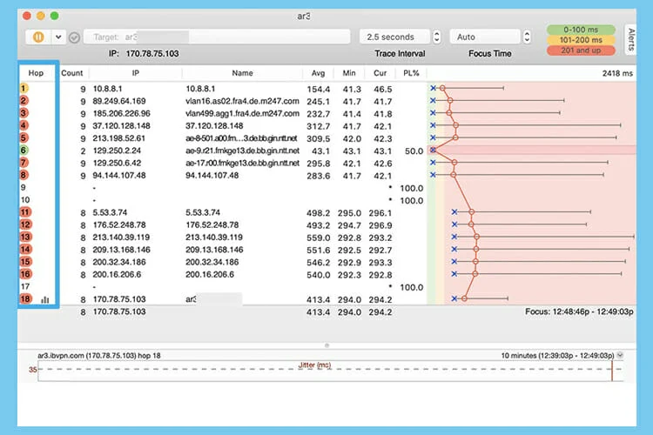Click hop number 9 with no response
653x435 pixels.
[x=24, y=187]
